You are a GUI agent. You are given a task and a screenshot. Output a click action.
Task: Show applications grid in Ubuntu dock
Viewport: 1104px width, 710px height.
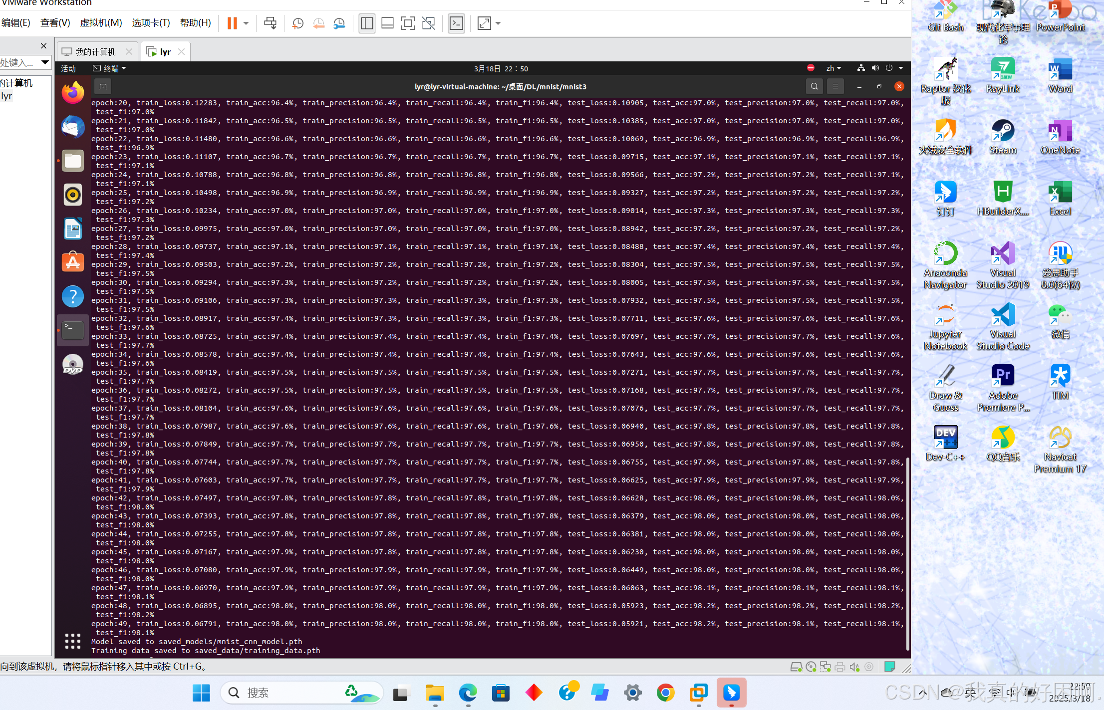point(73,641)
